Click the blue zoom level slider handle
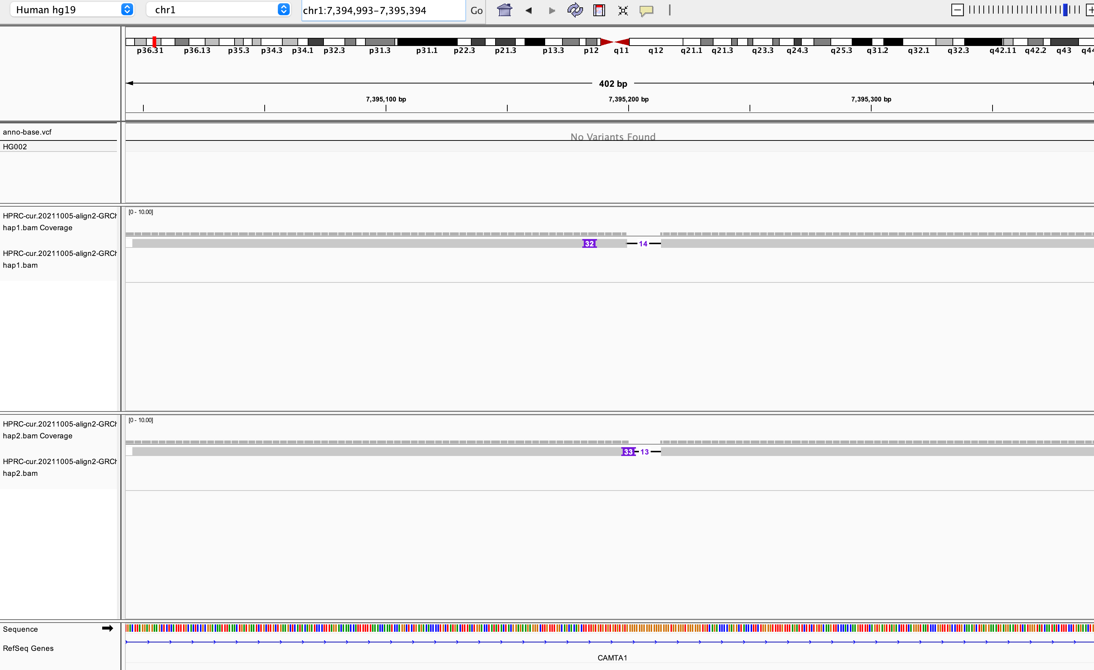The width and height of the screenshot is (1094, 670). tap(1065, 9)
